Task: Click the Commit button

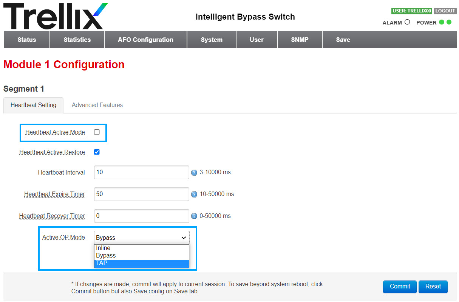Action: [400, 287]
